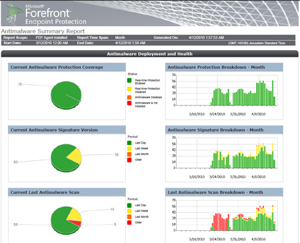Click Current Antimalware Signature Version title
This screenshot has width=300, height=243.
coord(54,130)
